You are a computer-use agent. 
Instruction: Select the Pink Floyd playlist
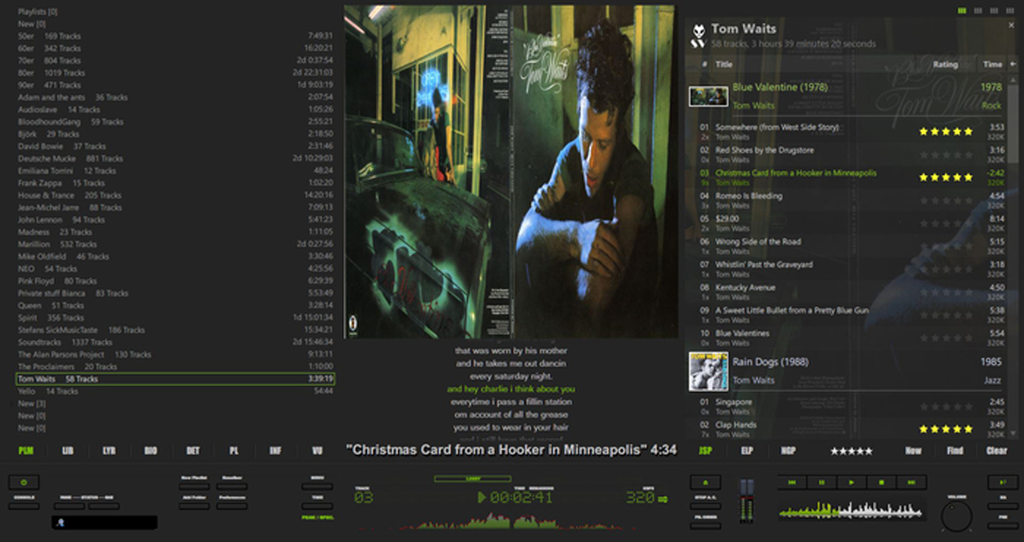coord(175,281)
